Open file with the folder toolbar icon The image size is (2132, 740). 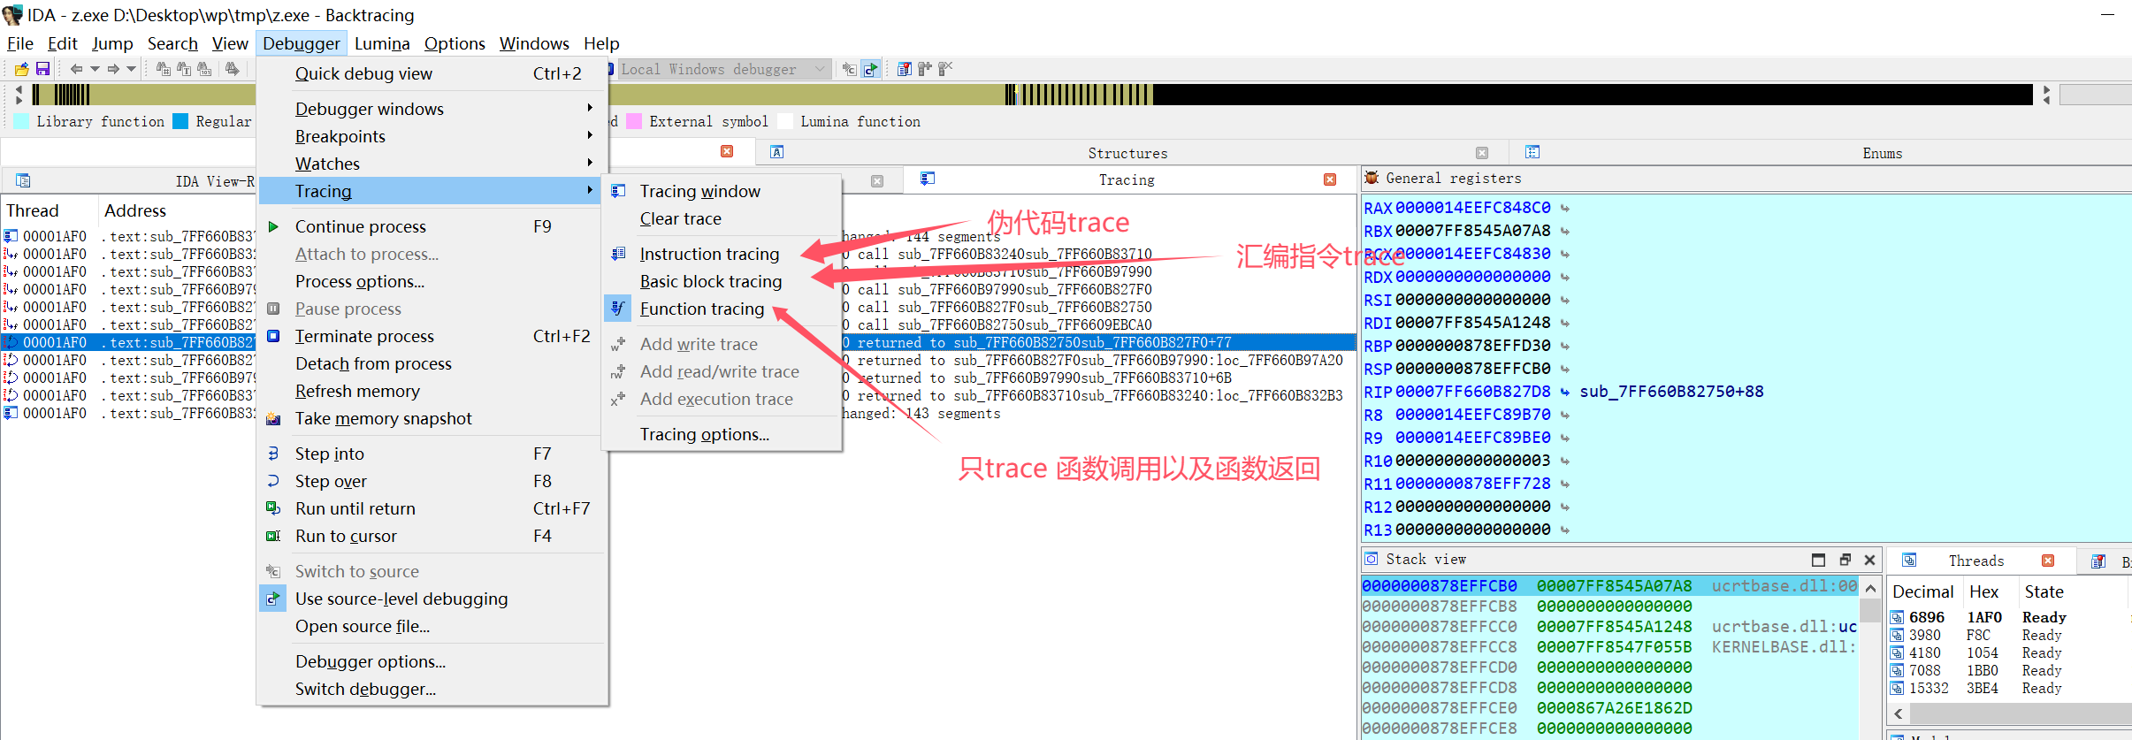[x=21, y=69]
